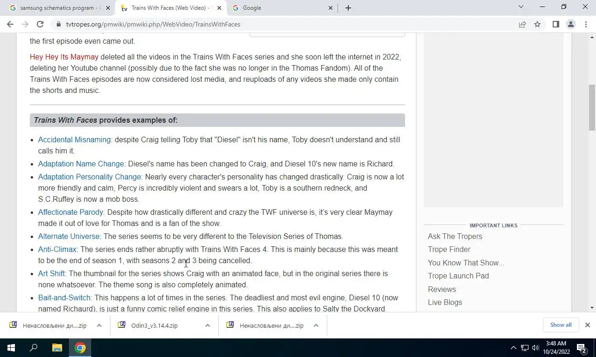Close the Trains With Faces tab
Screen dimensions: 596x357
point(219,8)
